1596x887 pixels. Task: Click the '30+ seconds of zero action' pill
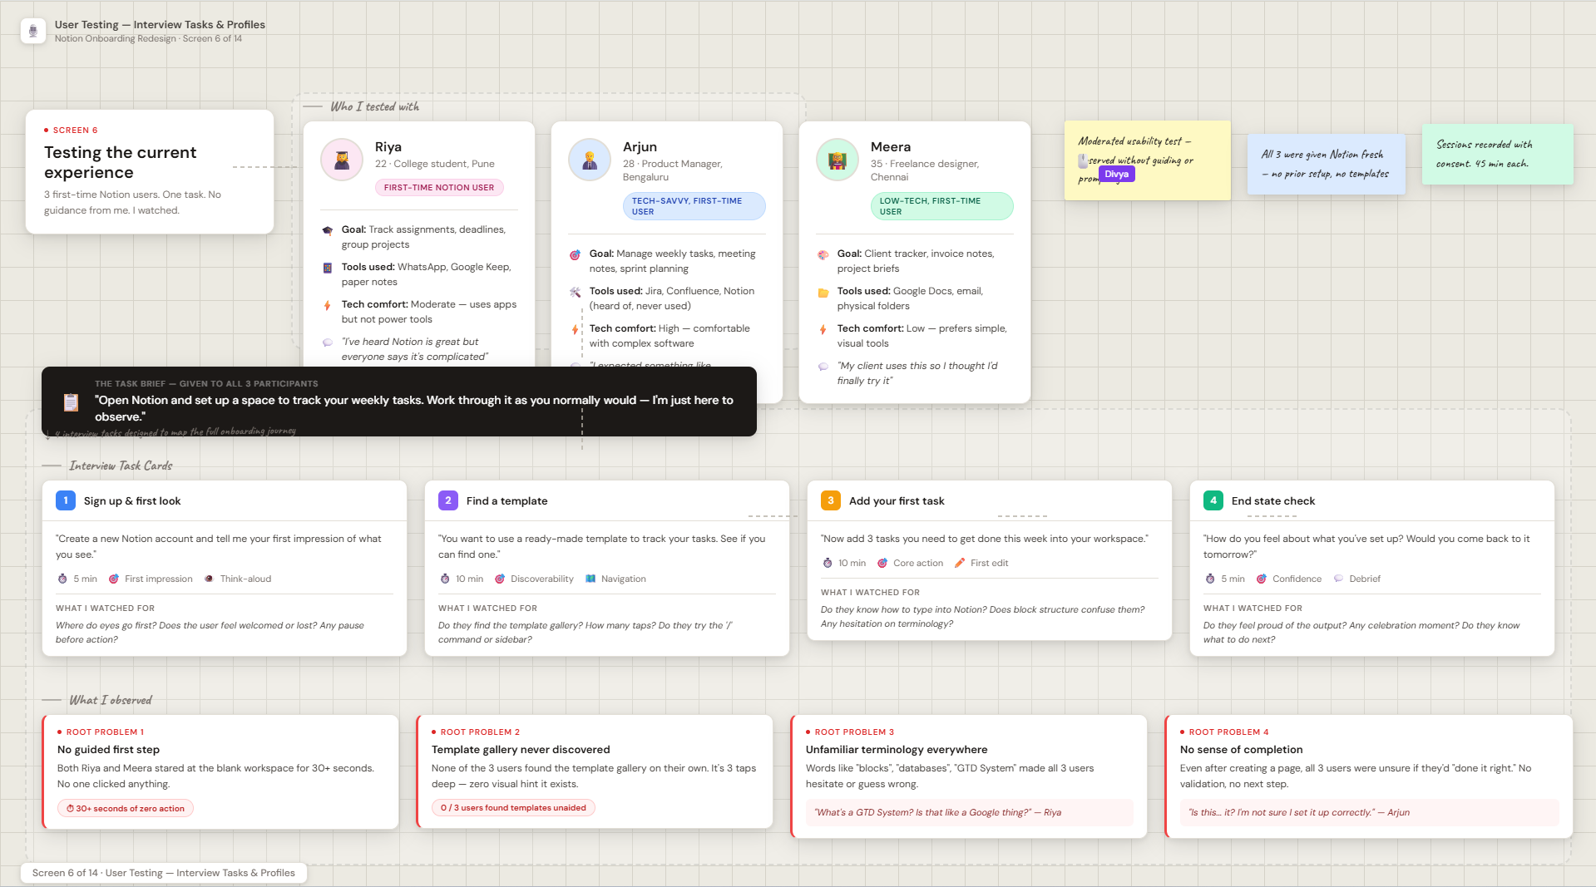coord(126,808)
